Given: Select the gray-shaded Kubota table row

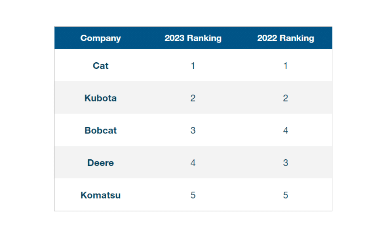Looking at the screenshot, I should (x=238, y=98).
